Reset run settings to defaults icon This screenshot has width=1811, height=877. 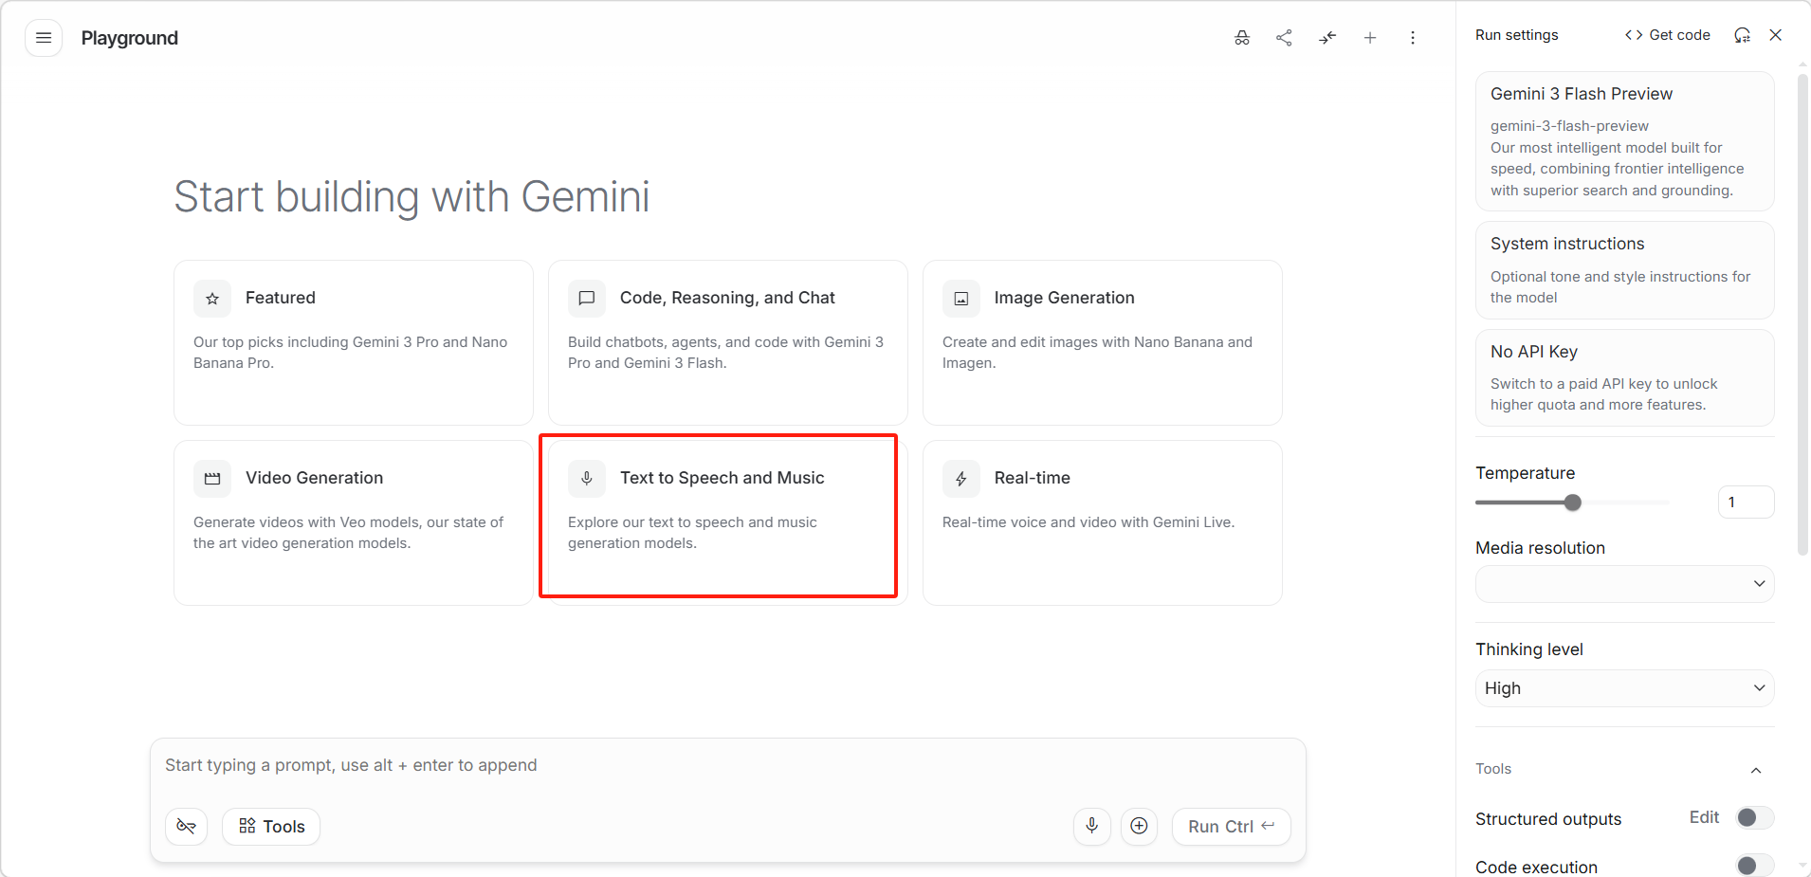pyautogui.click(x=1743, y=35)
